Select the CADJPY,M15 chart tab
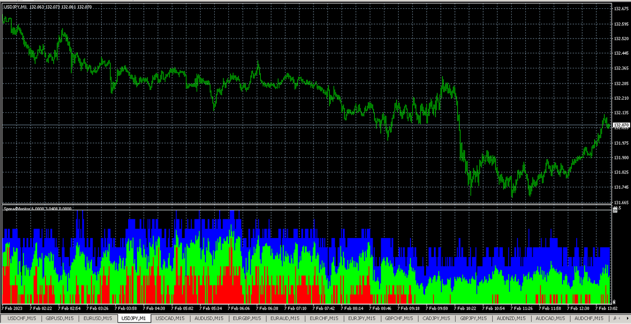This screenshot has width=631, height=324. coord(437,319)
